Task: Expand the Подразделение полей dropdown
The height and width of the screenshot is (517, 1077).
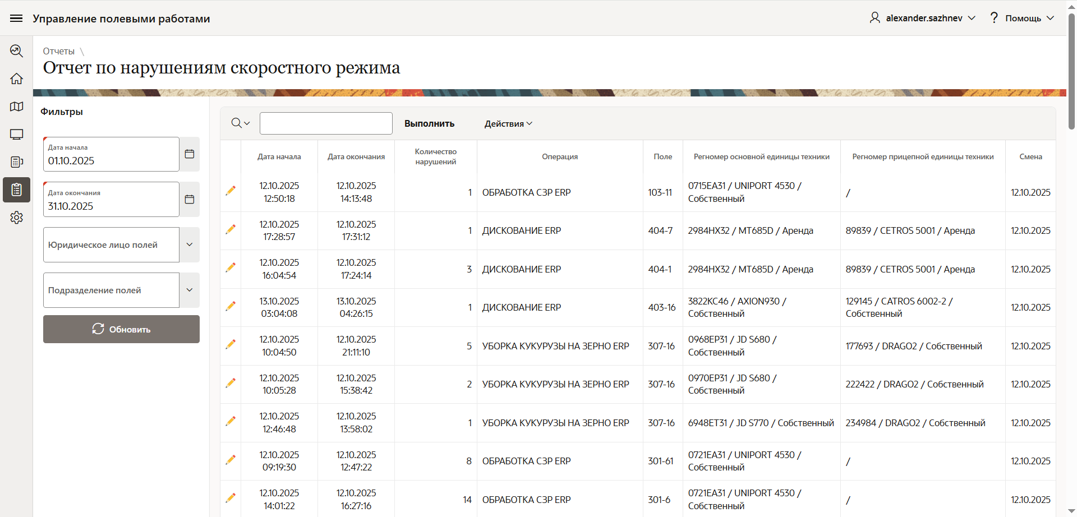Action: coord(190,290)
